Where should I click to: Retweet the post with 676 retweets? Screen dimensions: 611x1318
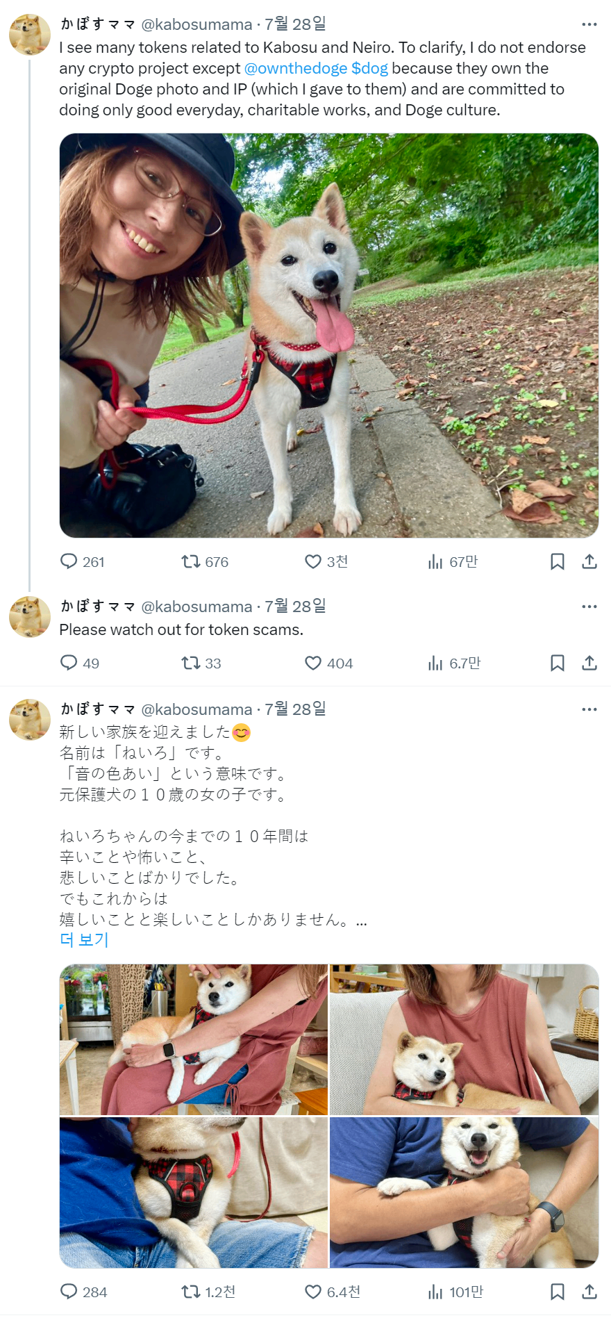pos(205,561)
